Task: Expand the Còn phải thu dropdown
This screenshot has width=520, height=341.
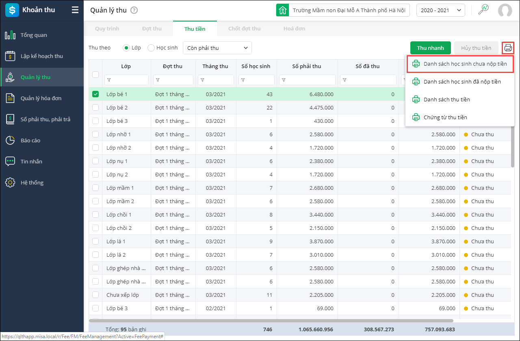Action: coord(217,48)
